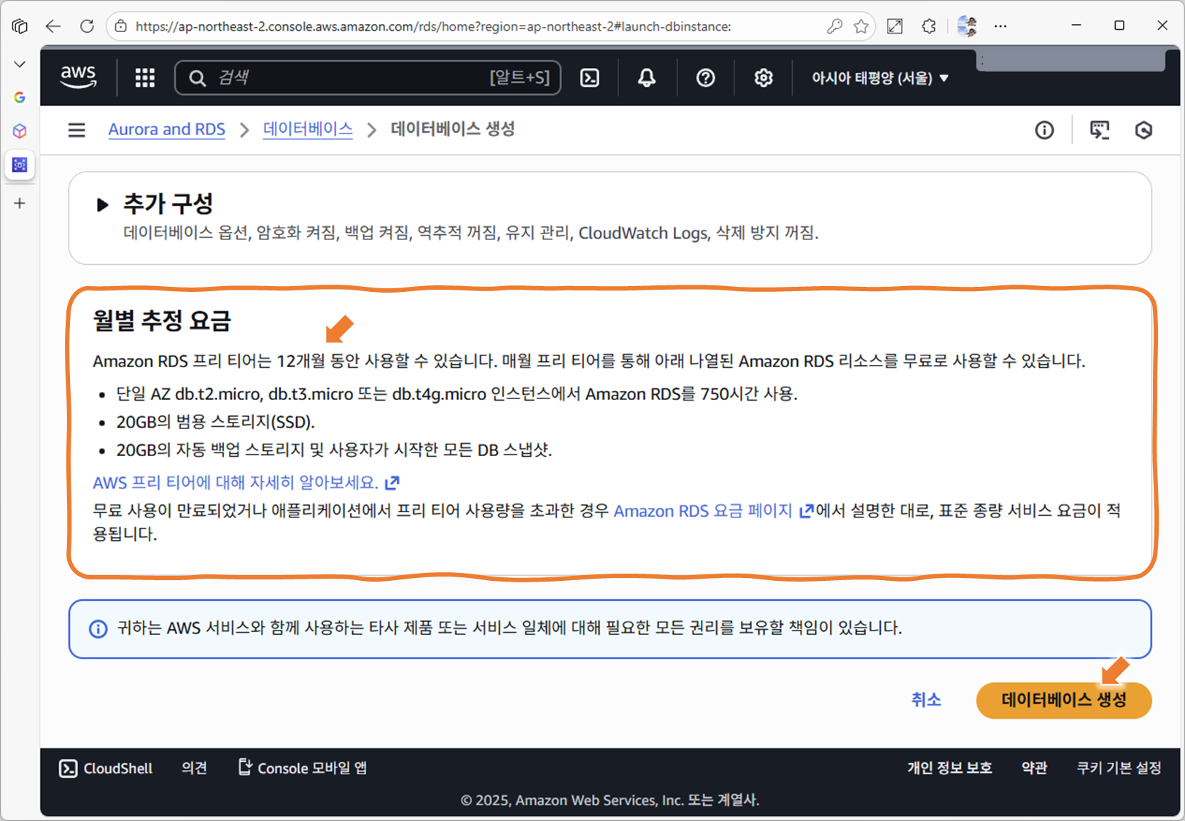Screen dimensions: 1185x821
Task: Toggle the RDS side navigation hamburger
Action: (x=77, y=130)
